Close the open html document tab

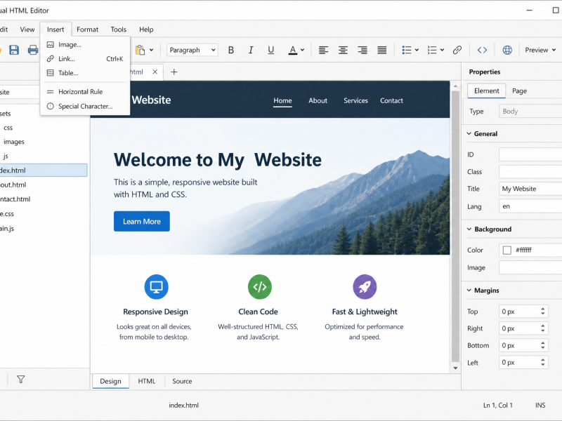(x=155, y=72)
